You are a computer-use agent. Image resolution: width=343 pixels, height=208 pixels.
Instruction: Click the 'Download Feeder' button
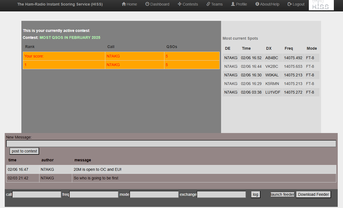pos(314,194)
